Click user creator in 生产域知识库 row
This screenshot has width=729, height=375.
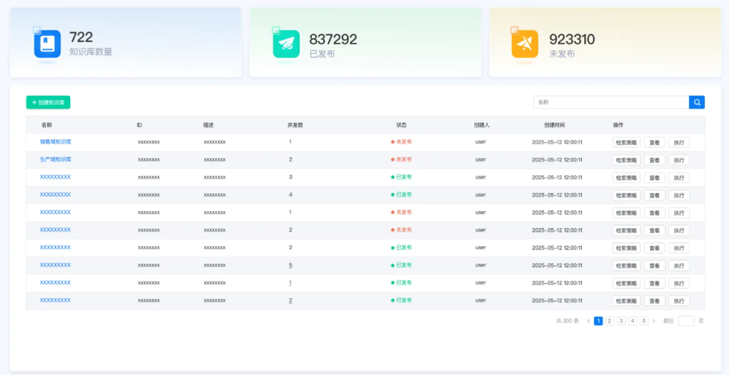(x=481, y=159)
